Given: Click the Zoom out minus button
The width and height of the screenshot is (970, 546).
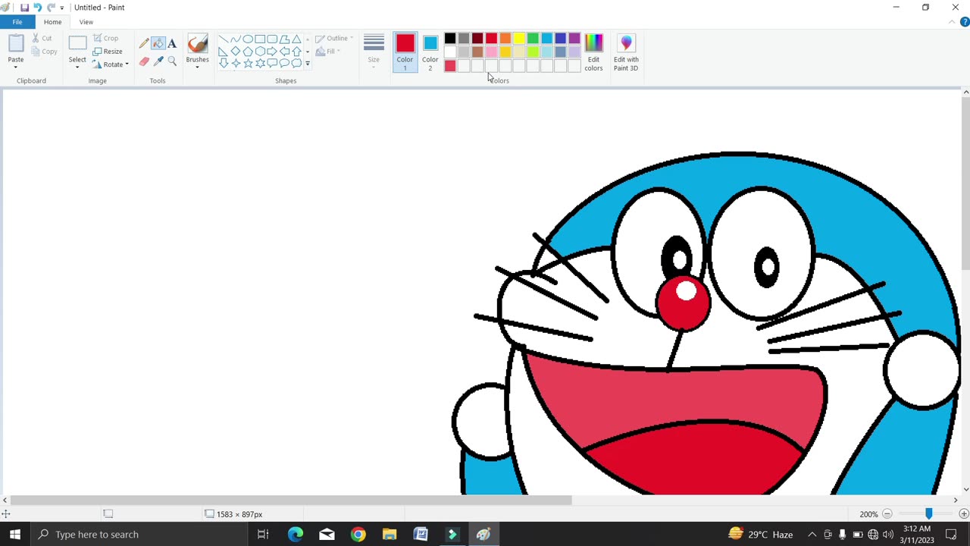Looking at the screenshot, I should tap(887, 514).
